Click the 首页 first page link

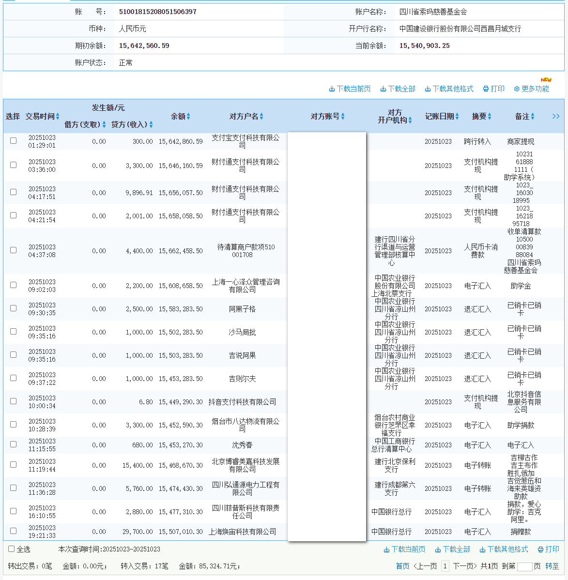click(402, 566)
